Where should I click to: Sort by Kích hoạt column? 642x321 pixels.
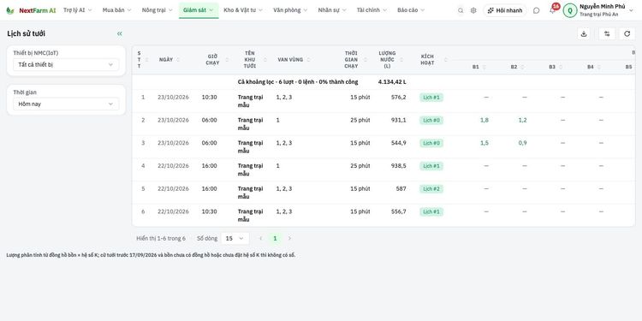click(x=446, y=60)
